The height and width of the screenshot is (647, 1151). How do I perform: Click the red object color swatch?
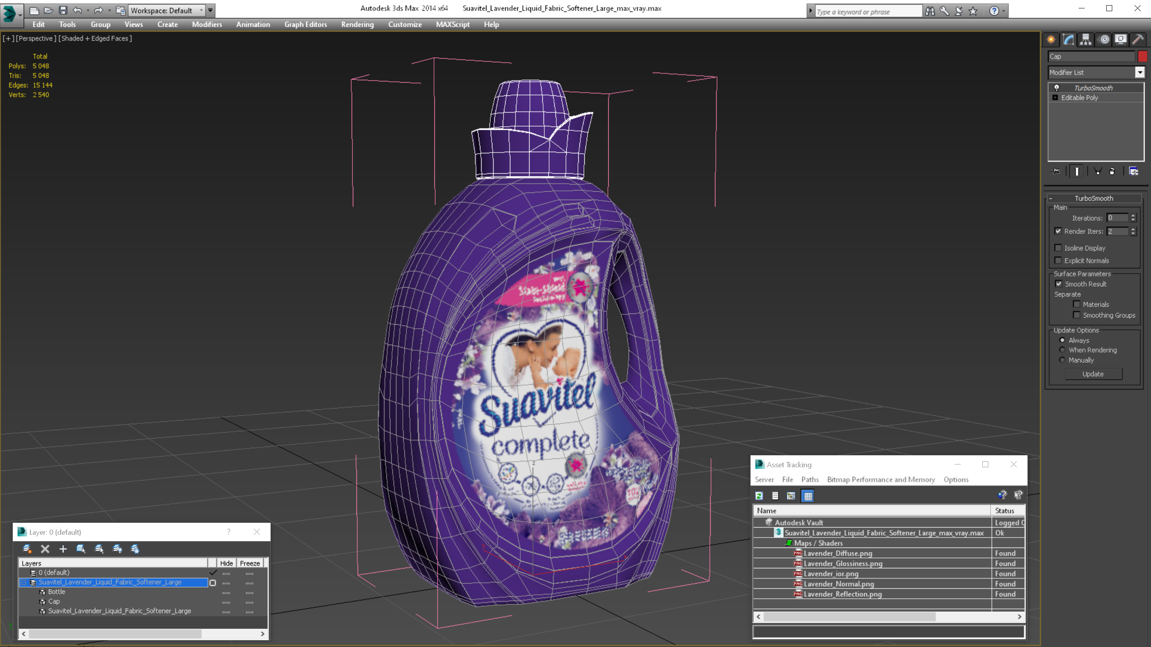1143,56
